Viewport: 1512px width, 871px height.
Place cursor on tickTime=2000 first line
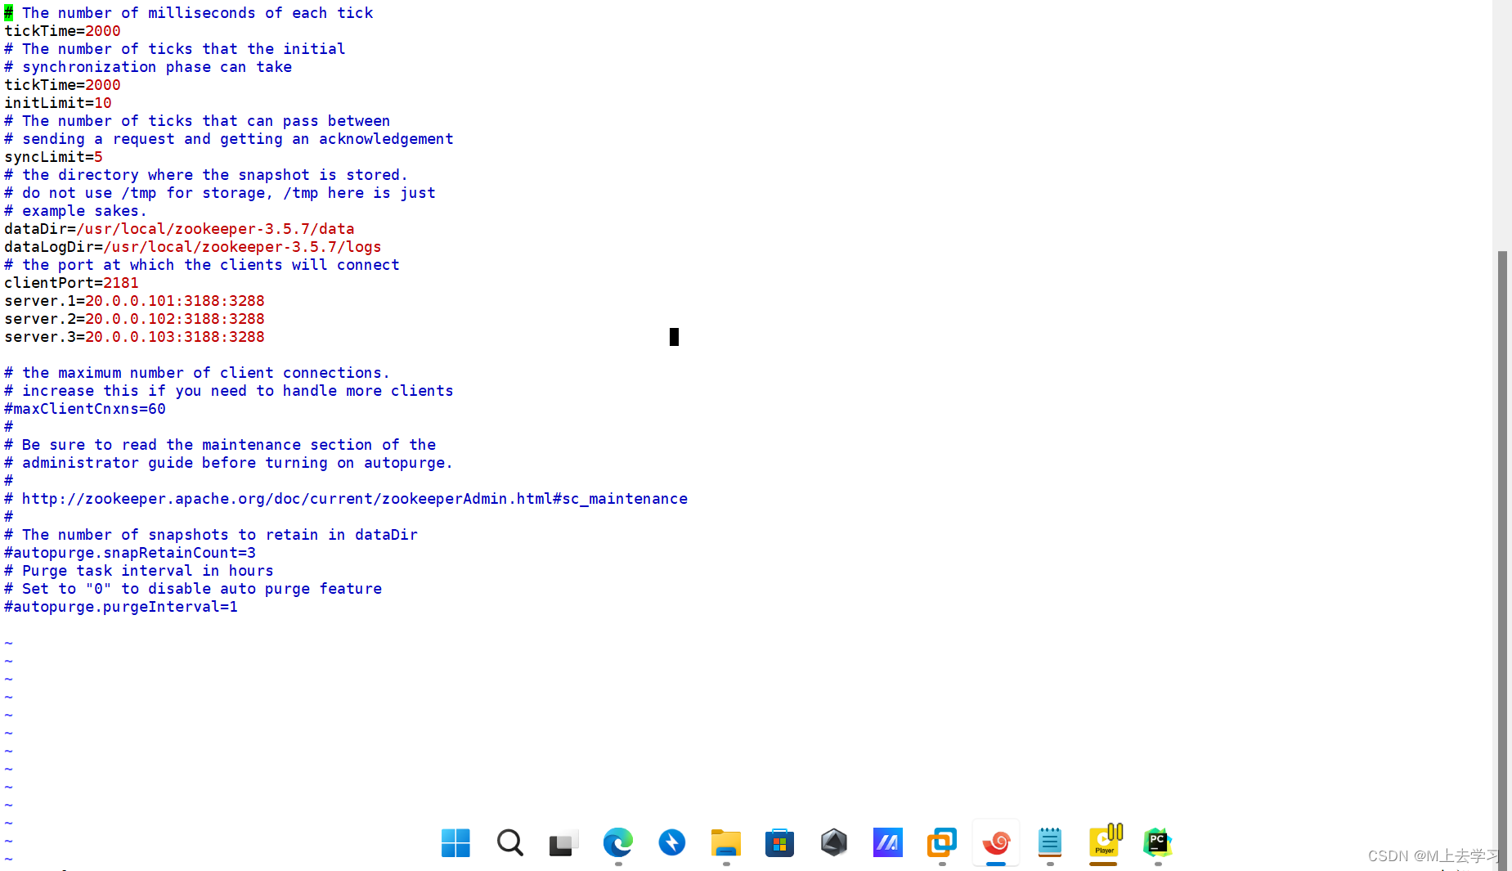click(x=62, y=31)
